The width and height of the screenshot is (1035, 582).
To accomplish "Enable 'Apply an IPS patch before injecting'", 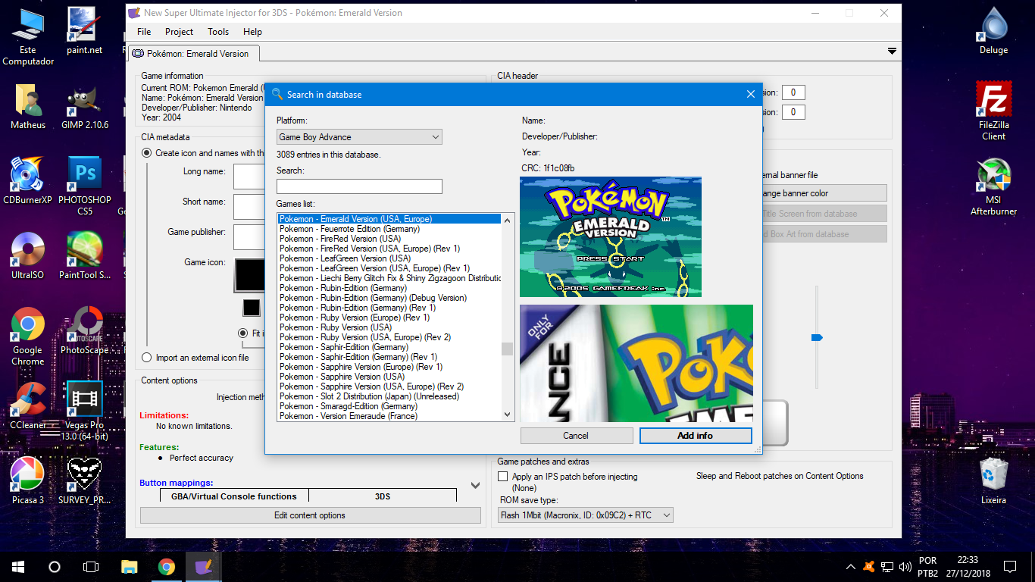I will pyautogui.click(x=502, y=476).
